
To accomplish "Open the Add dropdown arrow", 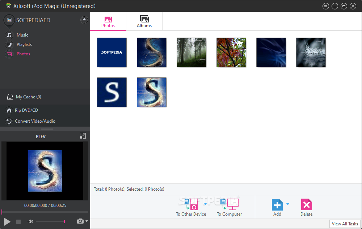I will (x=288, y=204).
